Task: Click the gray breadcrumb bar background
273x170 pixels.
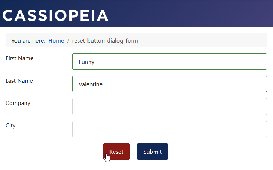Action: pos(202,40)
